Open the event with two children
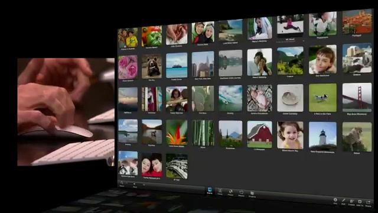The height and width of the screenshot is (213, 378). tap(128, 38)
